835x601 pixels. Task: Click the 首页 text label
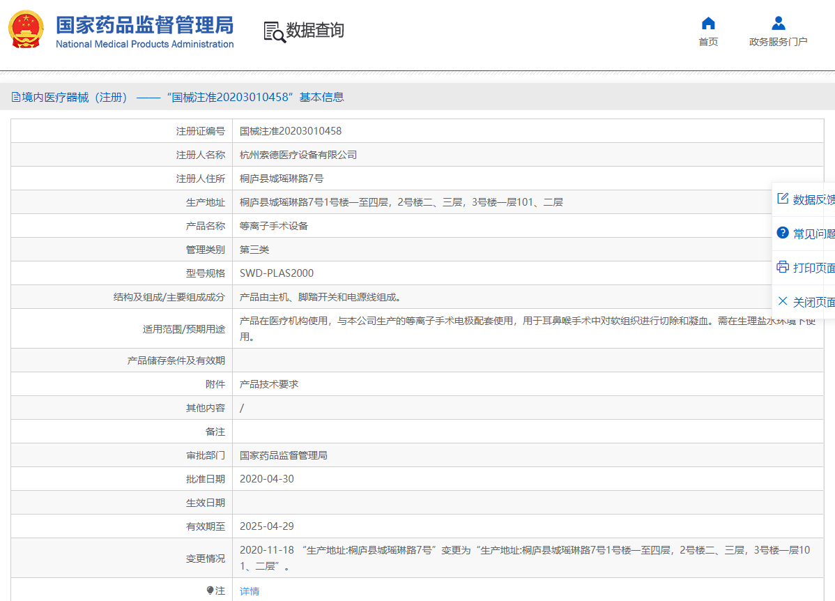tap(708, 42)
